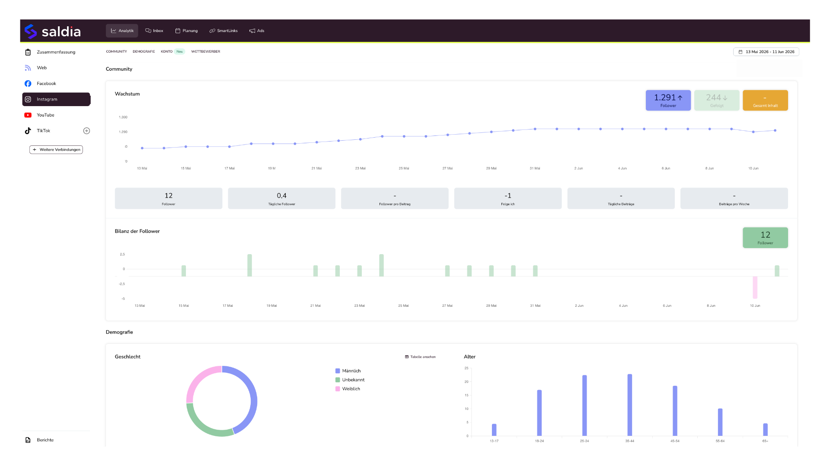Click the 'Neu' badge beside KONTO

(179, 51)
